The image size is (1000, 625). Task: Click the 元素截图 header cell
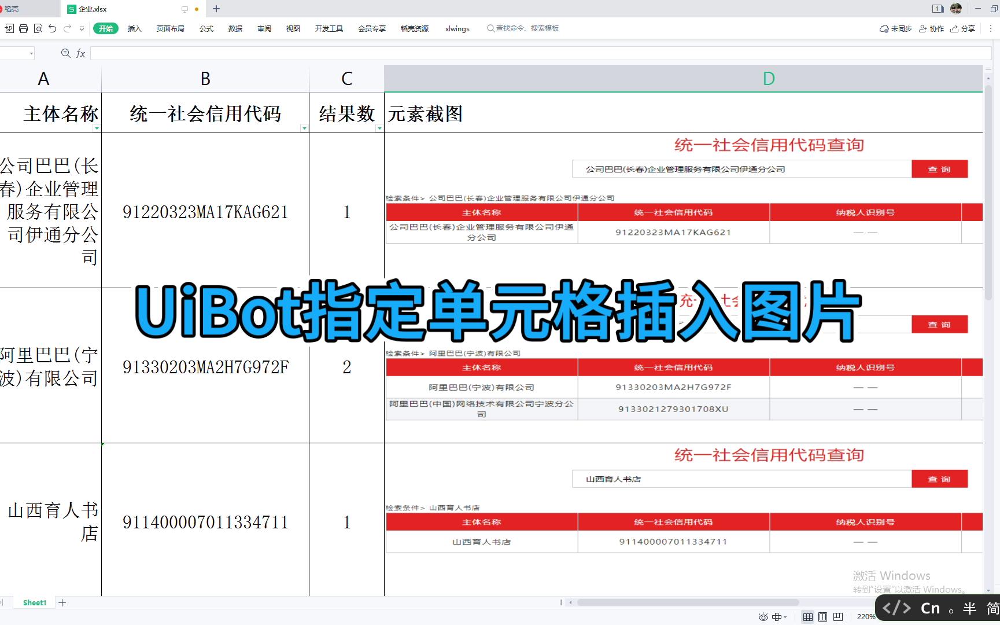684,113
